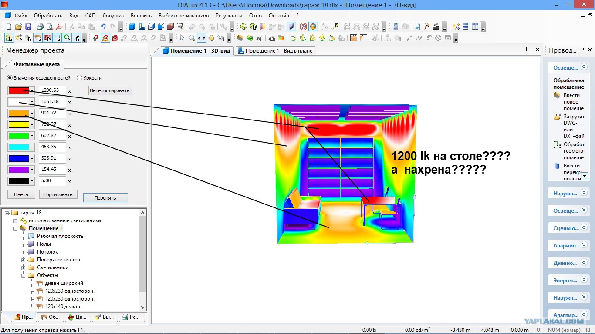Image resolution: width=595 pixels, height=334 pixels.
Task: Click the 5.00 lux value field
Action: [52, 181]
